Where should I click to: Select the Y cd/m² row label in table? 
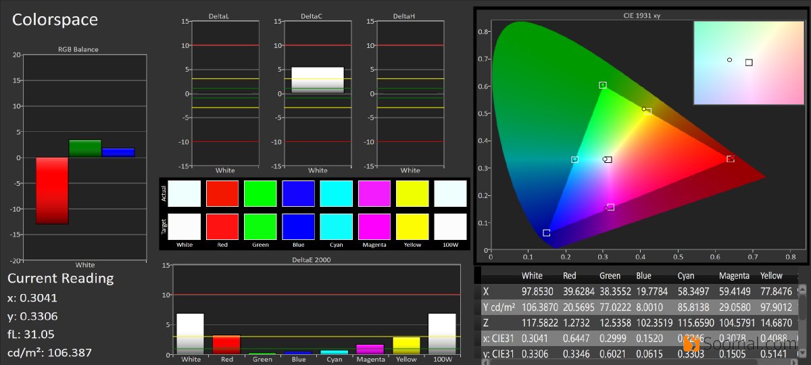[x=498, y=307]
